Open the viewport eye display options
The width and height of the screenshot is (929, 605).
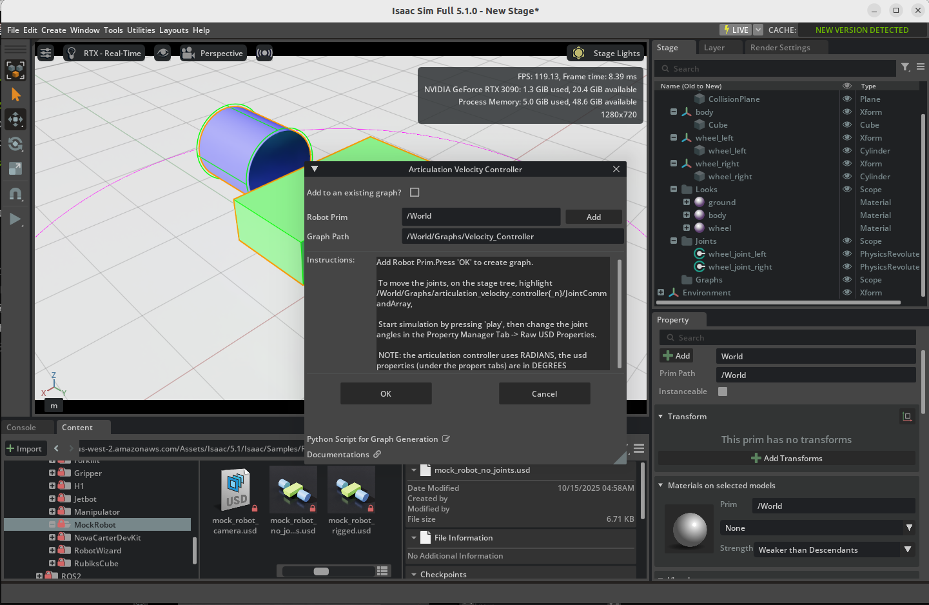pos(162,53)
